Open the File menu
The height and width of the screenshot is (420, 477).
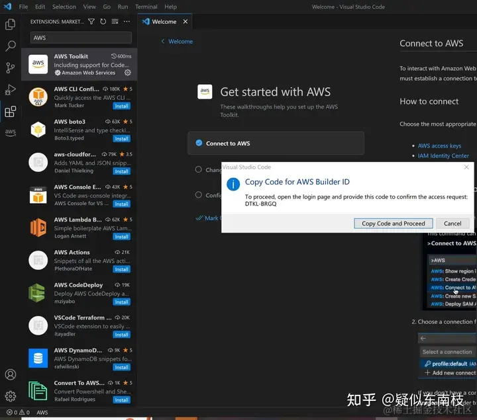pos(23,7)
